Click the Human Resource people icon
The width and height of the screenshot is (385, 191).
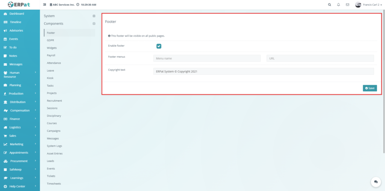click(5, 73)
